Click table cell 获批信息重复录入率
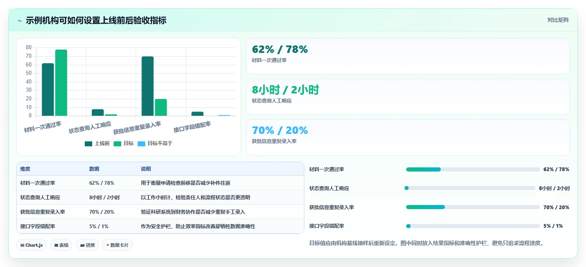 43,212
